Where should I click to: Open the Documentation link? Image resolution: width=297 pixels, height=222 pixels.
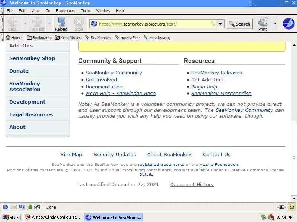point(104,87)
